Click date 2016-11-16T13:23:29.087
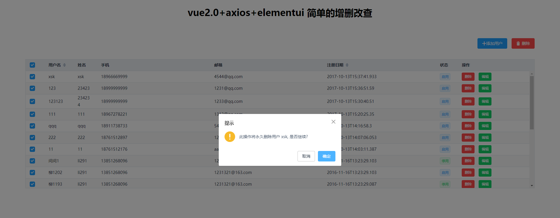The height and width of the screenshot is (218, 560). (352, 184)
